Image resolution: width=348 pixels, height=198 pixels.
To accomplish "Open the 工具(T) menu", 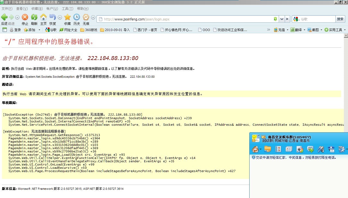I will point(65,9).
